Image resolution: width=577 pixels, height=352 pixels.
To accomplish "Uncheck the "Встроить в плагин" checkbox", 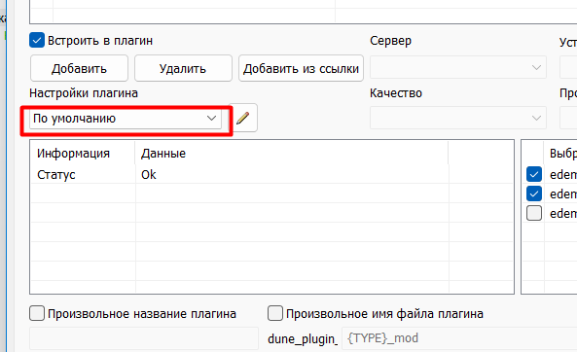I will tap(37, 41).
